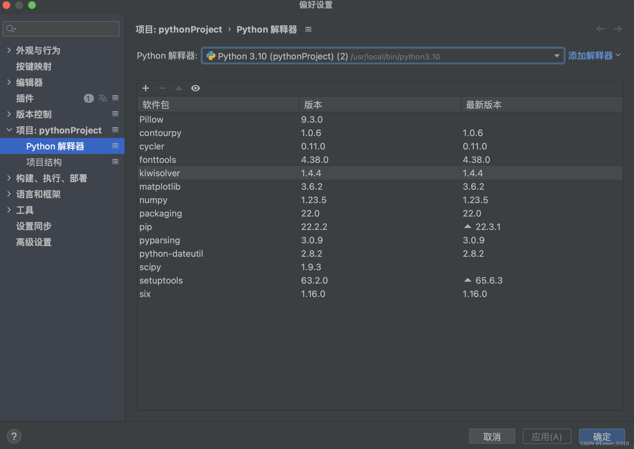Screen dimensions: 634x449
Task: Select the contourpy package row
Action: (x=380, y=133)
